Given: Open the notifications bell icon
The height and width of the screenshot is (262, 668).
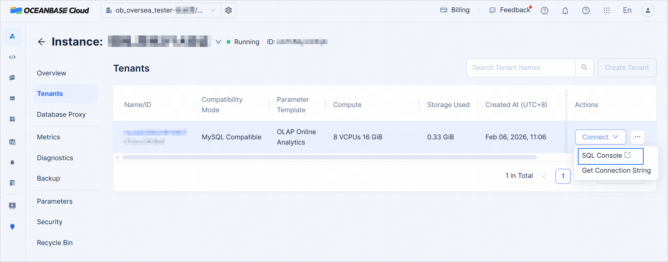Looking at the screenshot, I should pyautogui.click(x=565, y=11).
